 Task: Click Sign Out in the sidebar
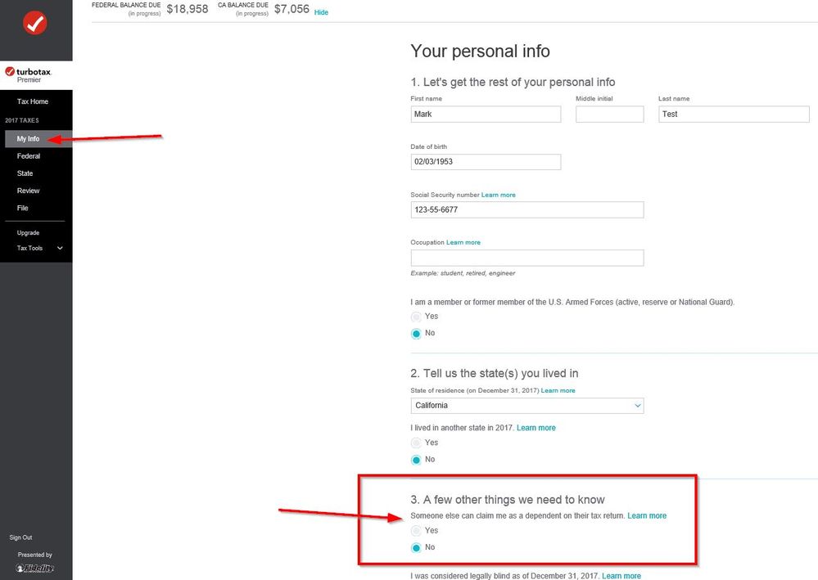pyautogui.click(x=20, y=537)
